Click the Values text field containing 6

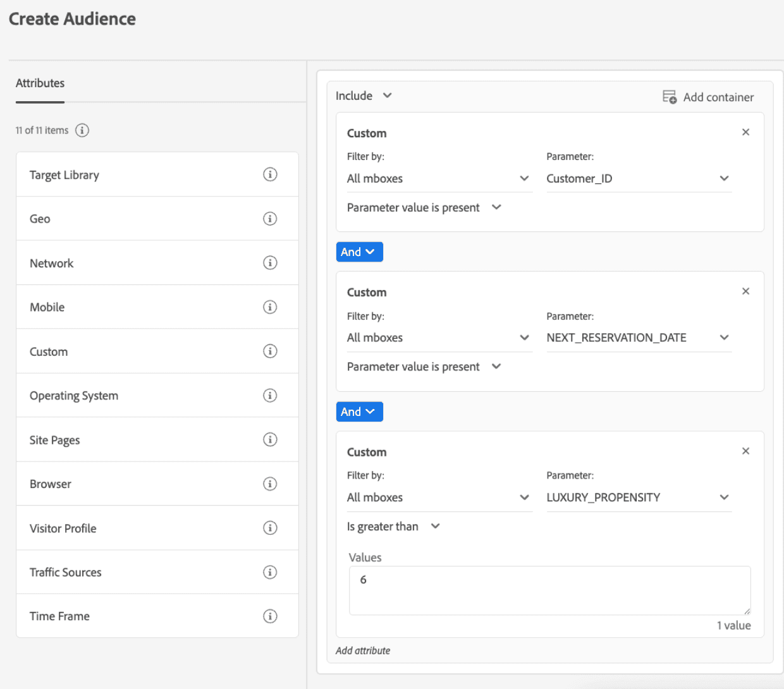pyautogui.click(x=549, y=590)
